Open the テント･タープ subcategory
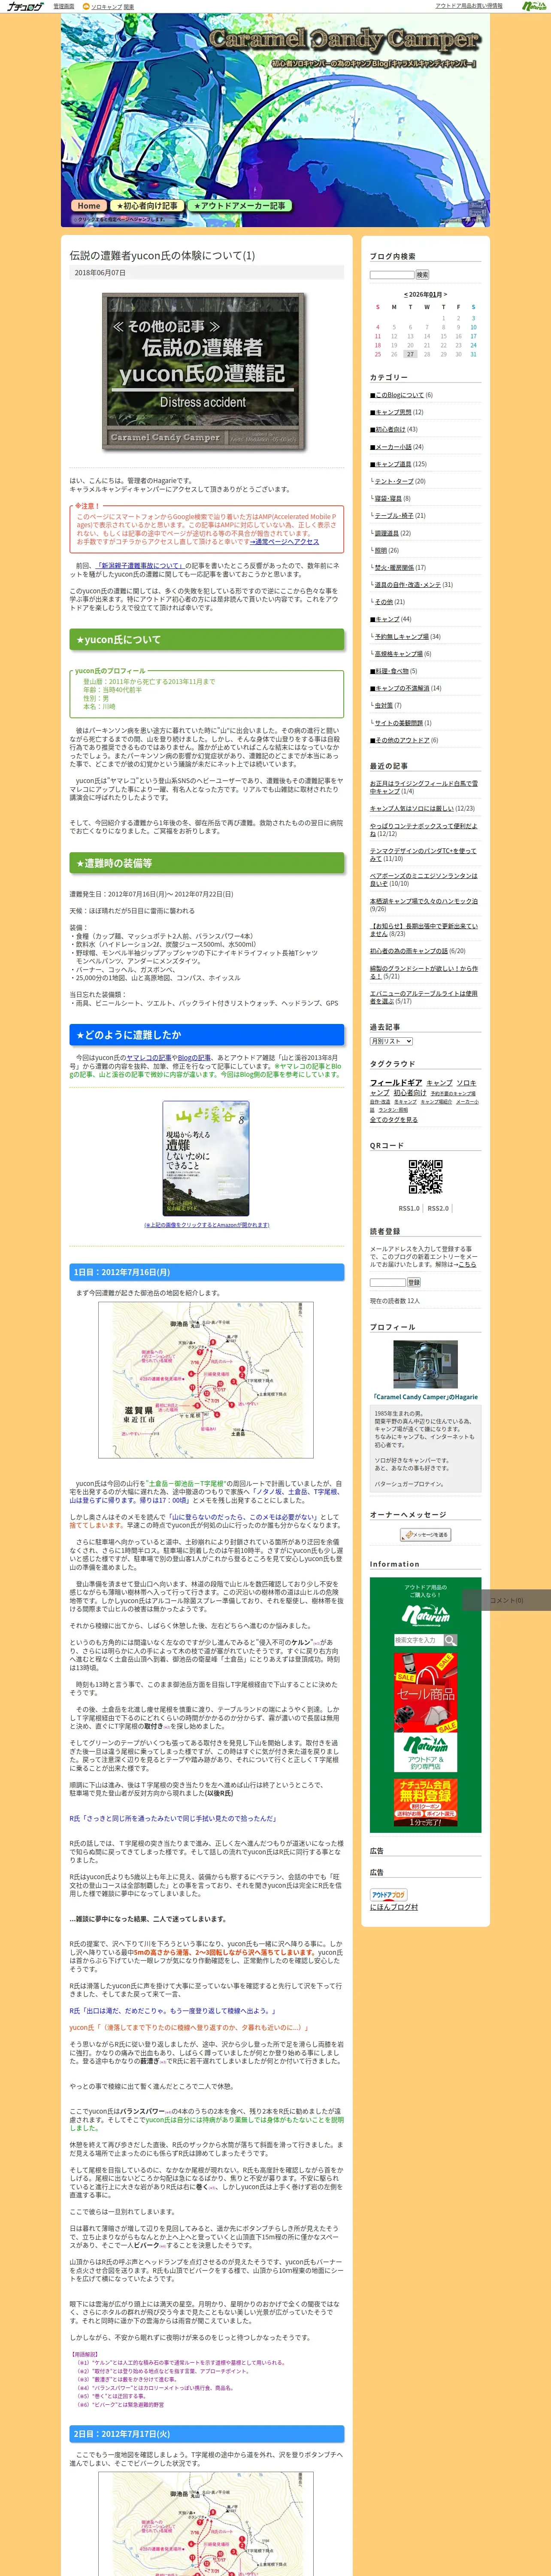 click(393, 481)
